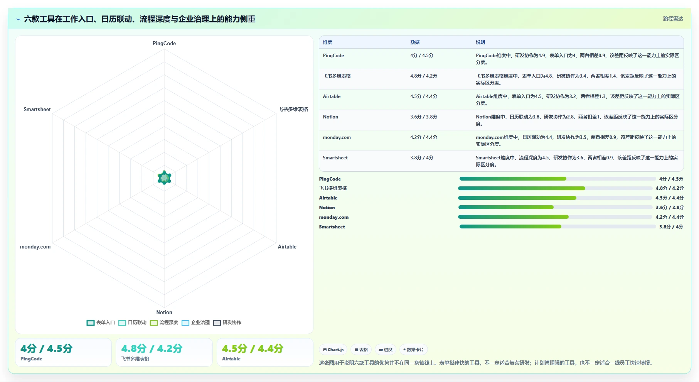Click the 说明 column header
The height and width of the screenshot is (382, 699).
point(480,42)
